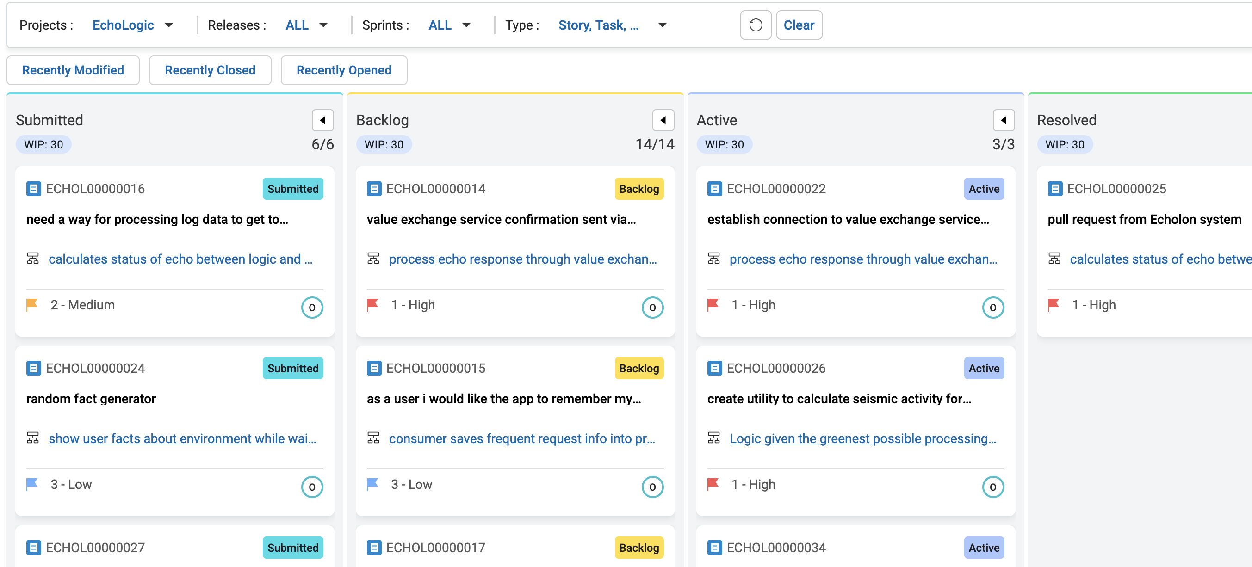Click orange Medium priority flag on ECHOL00000016

coord(32,305)
